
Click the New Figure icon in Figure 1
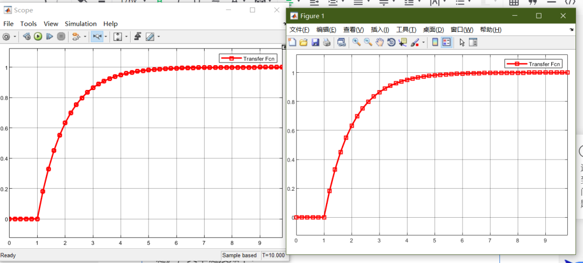[293, 42]
